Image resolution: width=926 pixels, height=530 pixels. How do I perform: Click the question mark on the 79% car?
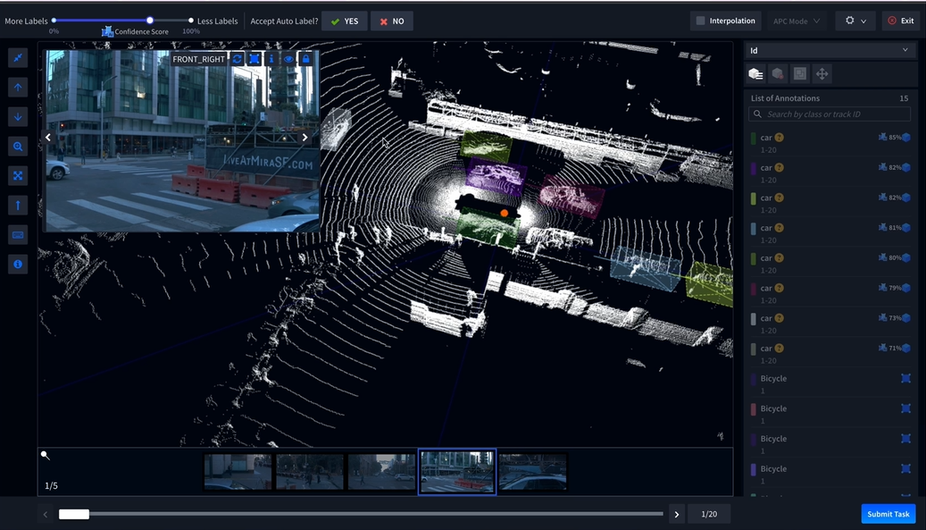pos(780,288)
